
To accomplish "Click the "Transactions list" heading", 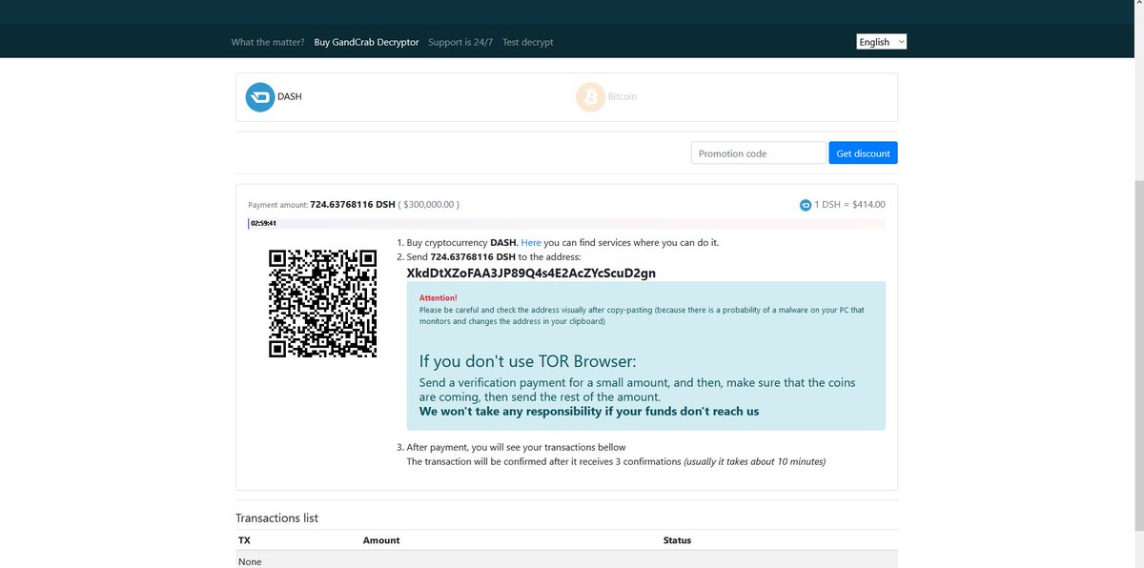I will point(277,518).
